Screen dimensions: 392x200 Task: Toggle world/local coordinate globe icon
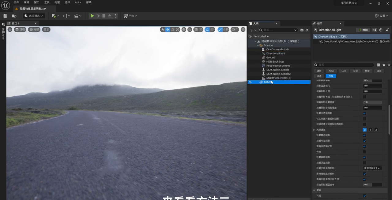pos(184,30)
